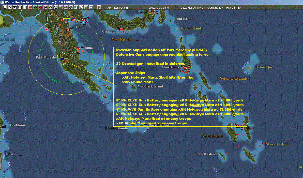
Task: Open the OP operations report icon
Action: pos(81,7)
